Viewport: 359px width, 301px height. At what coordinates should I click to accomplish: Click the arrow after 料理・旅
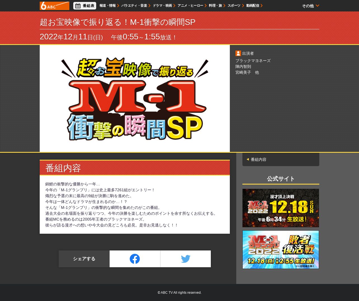coord(224,6)
